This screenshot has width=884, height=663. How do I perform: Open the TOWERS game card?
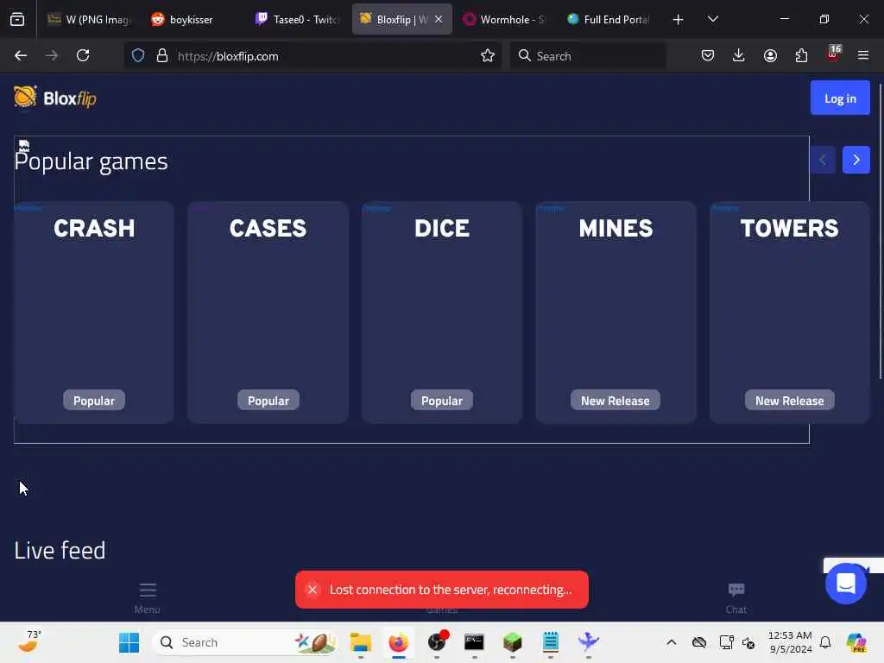[789, 313]
